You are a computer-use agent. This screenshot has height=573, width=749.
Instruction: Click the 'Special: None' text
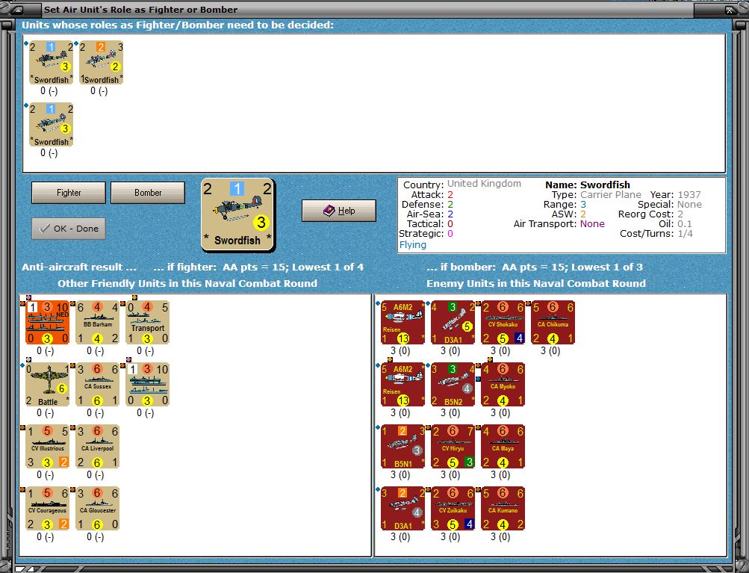coord(670,204)
